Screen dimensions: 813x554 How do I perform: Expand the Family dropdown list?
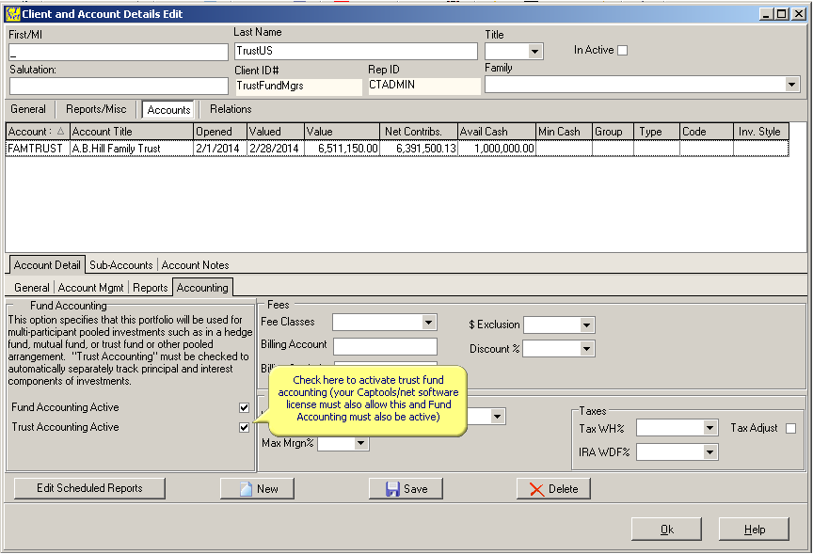(x=791, y=85)
